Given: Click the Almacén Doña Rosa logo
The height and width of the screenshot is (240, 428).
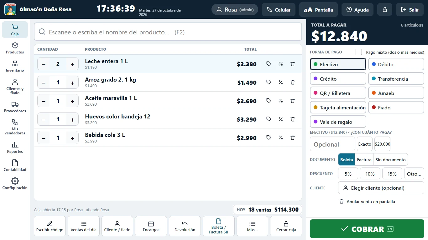Looking at the screenshot, I should [10, 9].
